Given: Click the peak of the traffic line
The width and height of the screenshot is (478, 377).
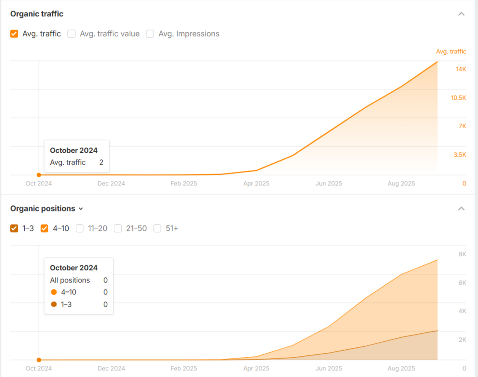Looking at the screenshot, I should pos(437,62).
